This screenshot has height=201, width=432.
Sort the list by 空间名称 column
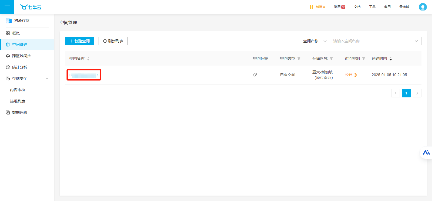coord(88,59)
